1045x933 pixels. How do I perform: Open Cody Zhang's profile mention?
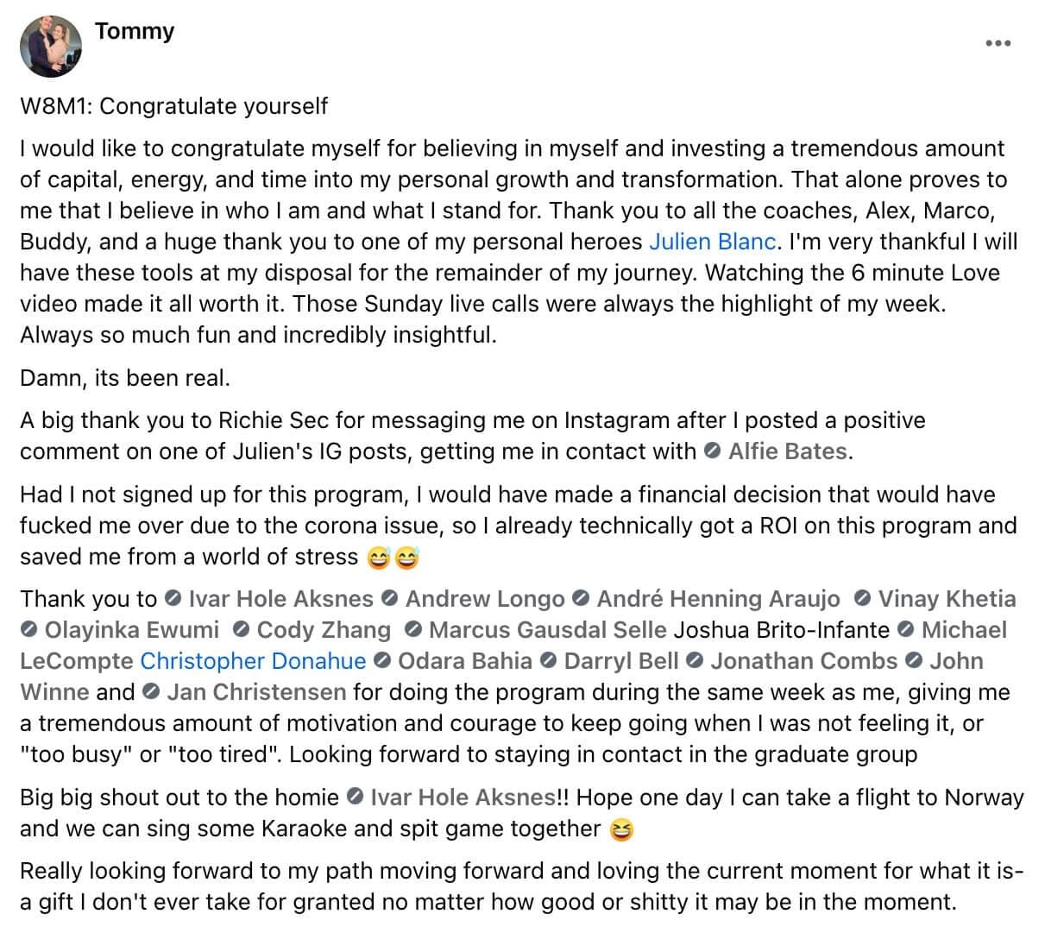click(324, 630)
